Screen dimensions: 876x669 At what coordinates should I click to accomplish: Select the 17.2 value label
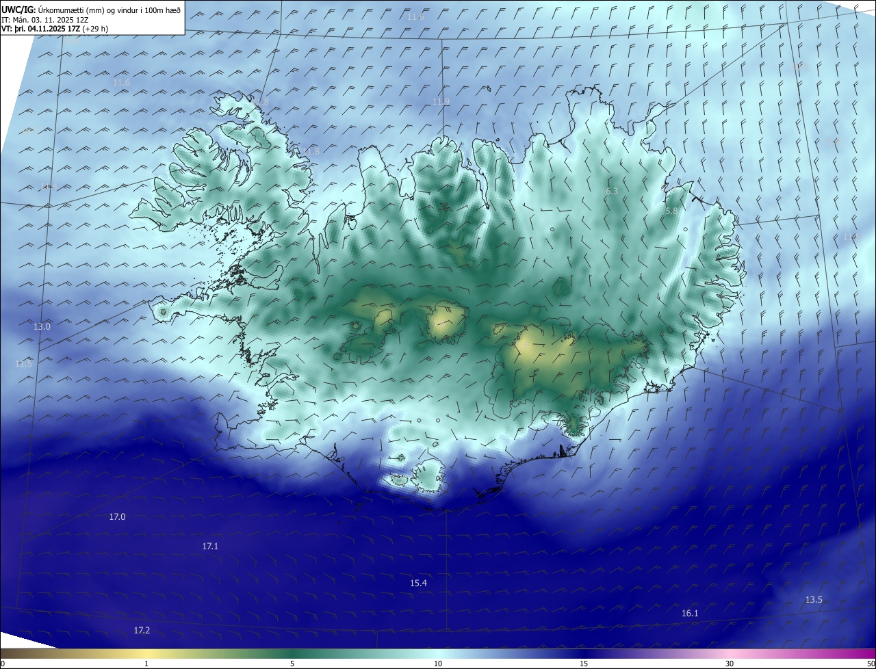[142, 630]
